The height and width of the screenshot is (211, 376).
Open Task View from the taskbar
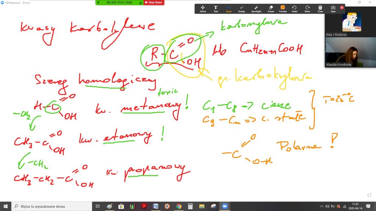click(x=98, y=206)
